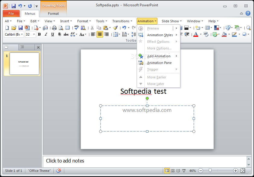The image size is (254, 177).
Task: Expand the Change Case Aa dropdown
Action: click(86, 34)
